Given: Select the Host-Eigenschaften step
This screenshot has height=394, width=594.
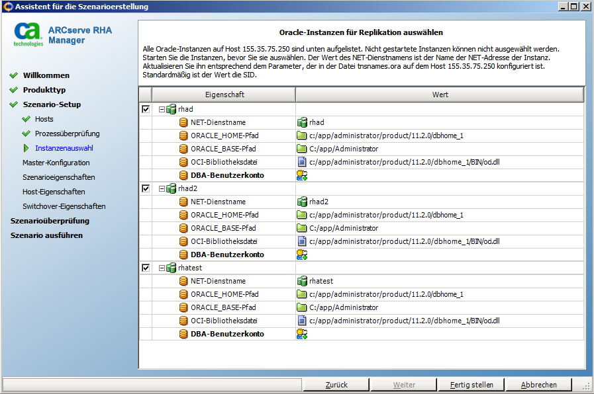Looking at the screenshot, I should point(54,192).
